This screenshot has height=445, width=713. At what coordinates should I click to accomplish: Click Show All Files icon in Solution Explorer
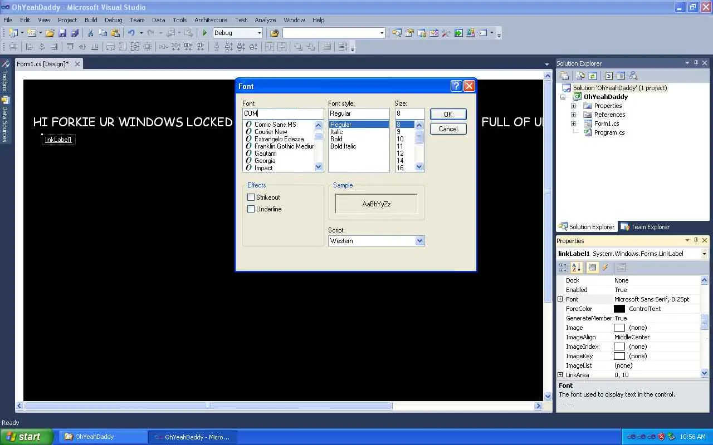(x=580, y=76)
